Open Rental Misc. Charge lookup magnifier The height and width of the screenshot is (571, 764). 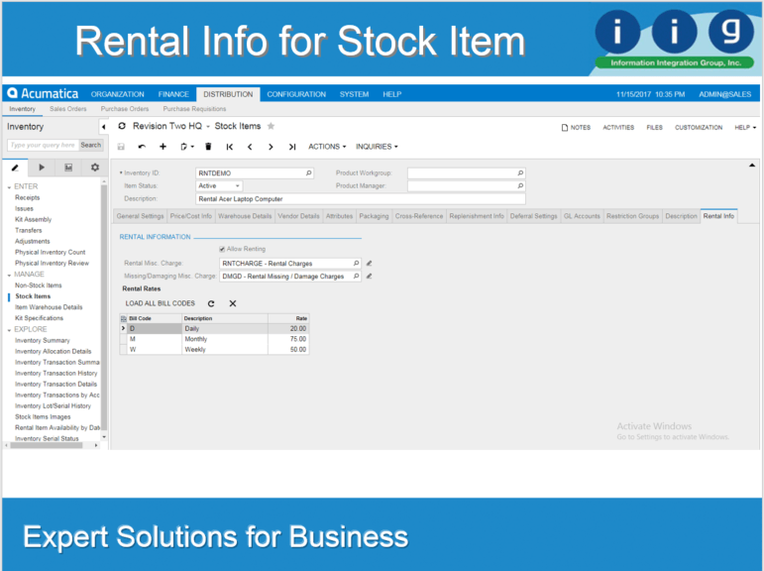point(356,264)
